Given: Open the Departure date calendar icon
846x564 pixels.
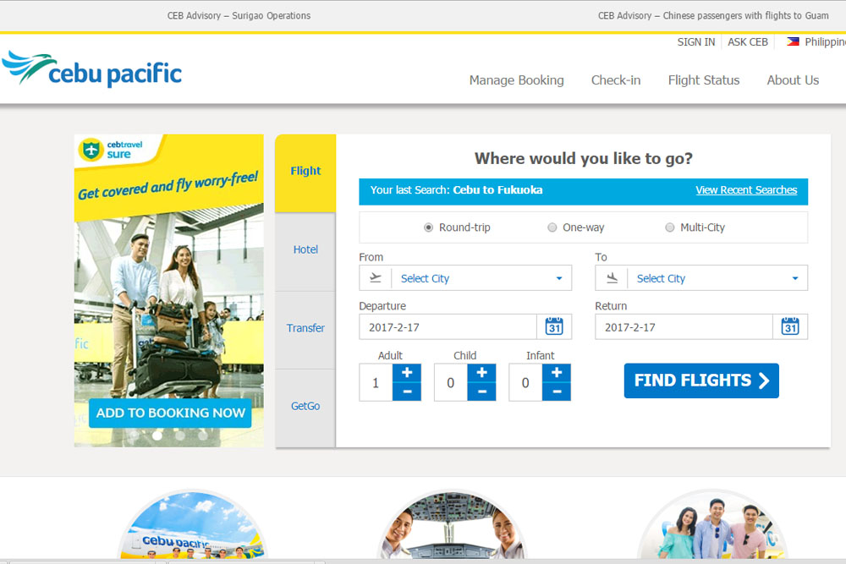Looking at the screenshot, I should 554,326.
